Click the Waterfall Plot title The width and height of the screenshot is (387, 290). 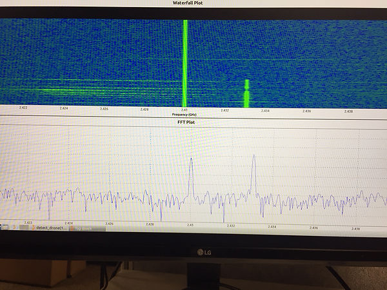(x=188, y=3)
